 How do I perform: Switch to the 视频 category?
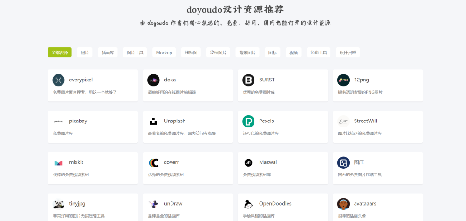(x=294, y=53)
